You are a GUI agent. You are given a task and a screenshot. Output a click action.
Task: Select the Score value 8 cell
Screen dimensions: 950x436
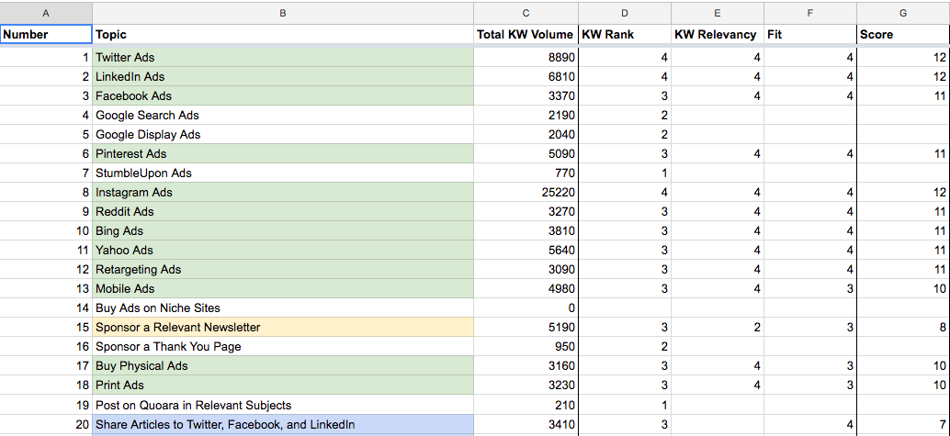(x=903, y=328)
